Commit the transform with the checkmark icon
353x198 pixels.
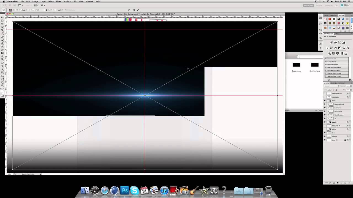tap(138, 10)
